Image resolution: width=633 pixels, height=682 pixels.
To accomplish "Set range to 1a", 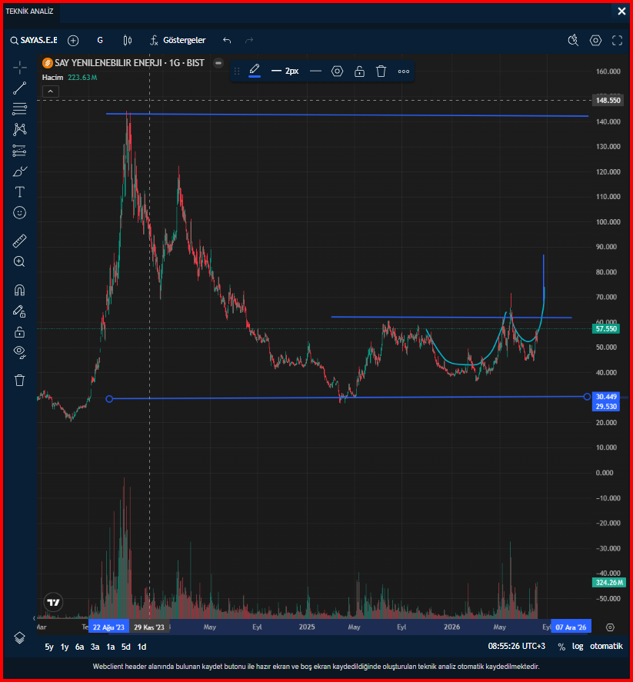I will coord(111,647).
